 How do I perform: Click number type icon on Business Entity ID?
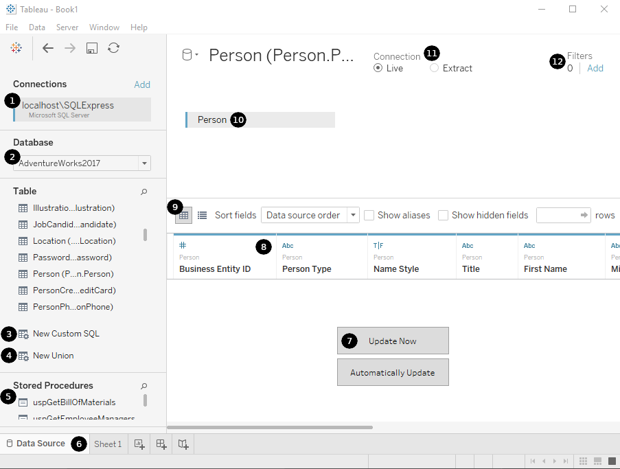tap(183, 245)
